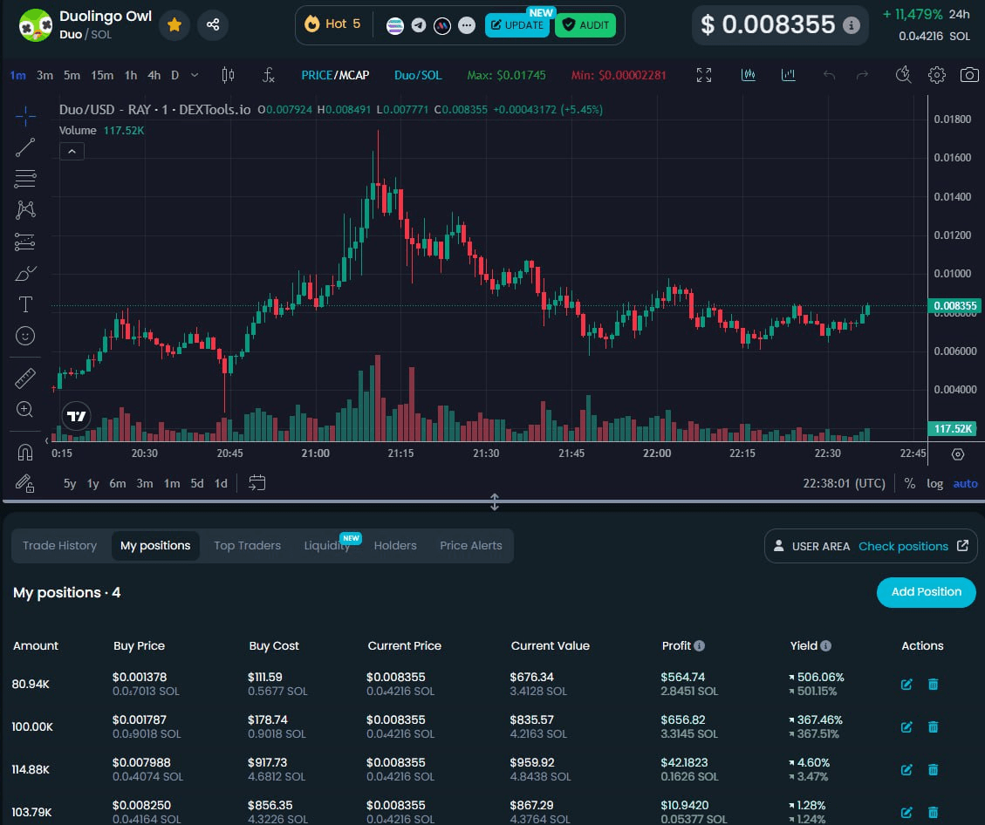Viewport: 985px width, 825px height.
Task: Click the UPDATE button
Action: point(517,25)
